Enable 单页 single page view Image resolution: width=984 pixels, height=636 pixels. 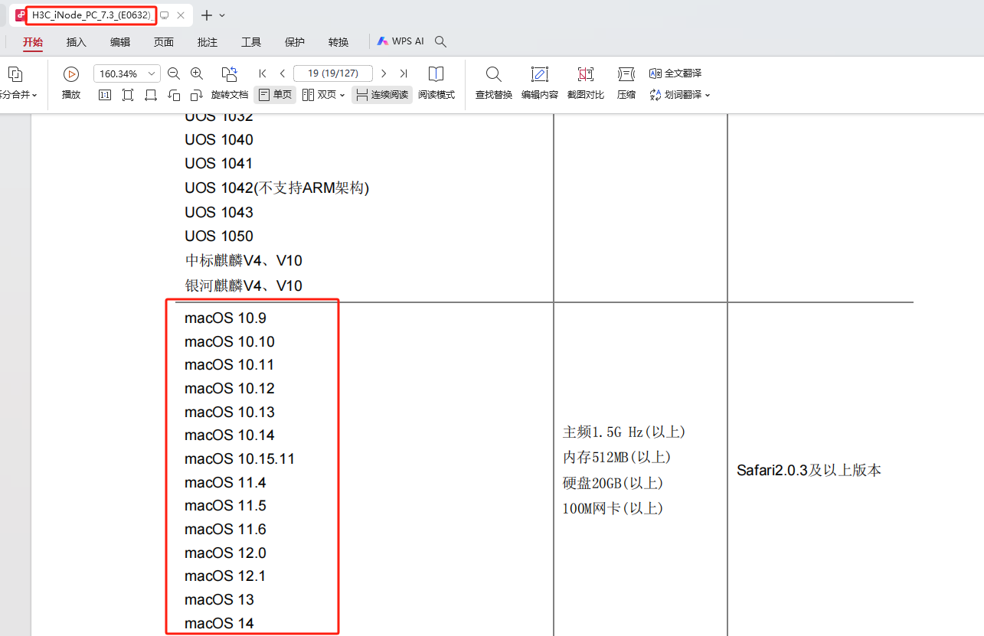coord(275,95)
